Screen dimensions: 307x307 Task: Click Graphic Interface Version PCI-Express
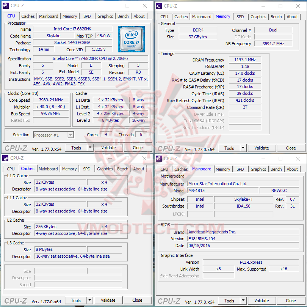[251, 262]
